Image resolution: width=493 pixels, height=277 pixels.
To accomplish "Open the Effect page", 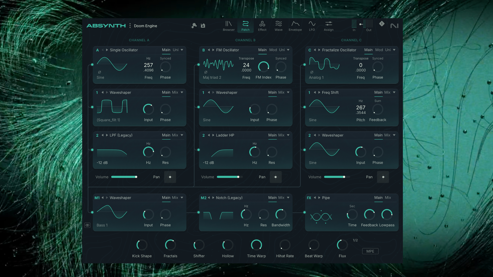I will (x=262, y=26).
